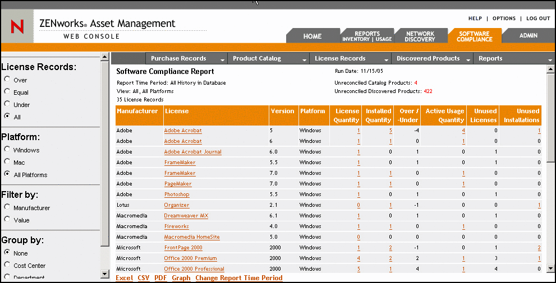Open the Photoshop license link
Screen dimensions: 556x283
click(x=177, y=194)
